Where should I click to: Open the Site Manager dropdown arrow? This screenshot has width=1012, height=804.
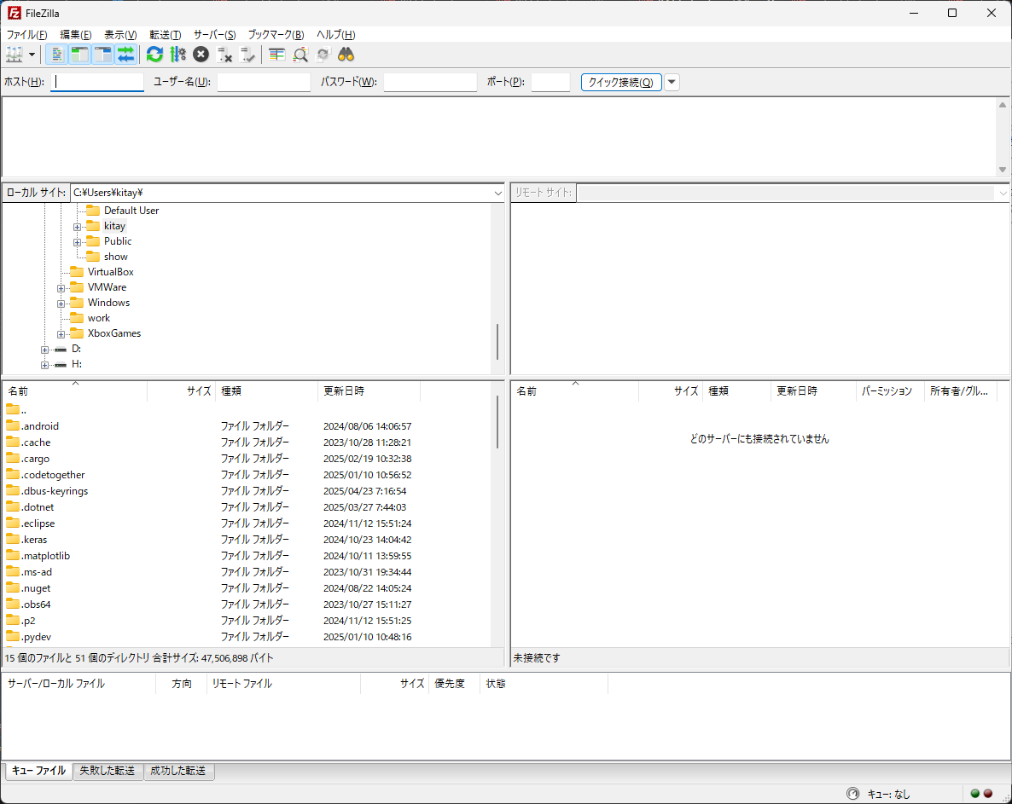32,55
